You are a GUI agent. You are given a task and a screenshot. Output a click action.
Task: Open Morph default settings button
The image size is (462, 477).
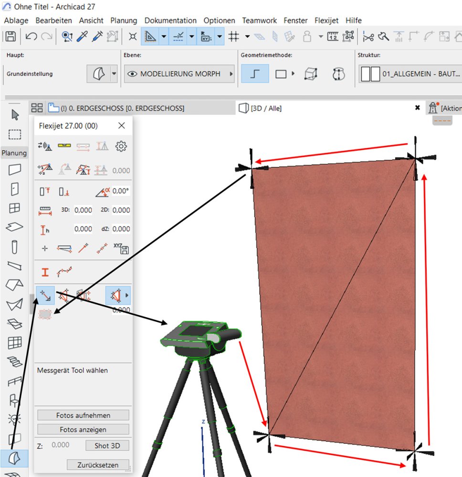point(98,73)
